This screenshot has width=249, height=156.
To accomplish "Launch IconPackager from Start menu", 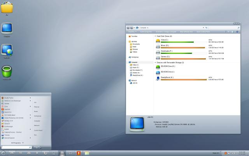I will 7,126.
